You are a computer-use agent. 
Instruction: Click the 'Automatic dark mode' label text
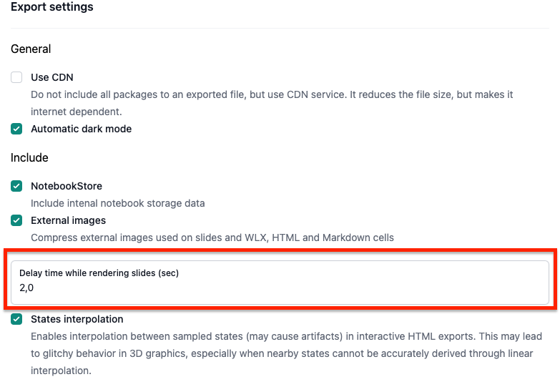pos(81,129)
